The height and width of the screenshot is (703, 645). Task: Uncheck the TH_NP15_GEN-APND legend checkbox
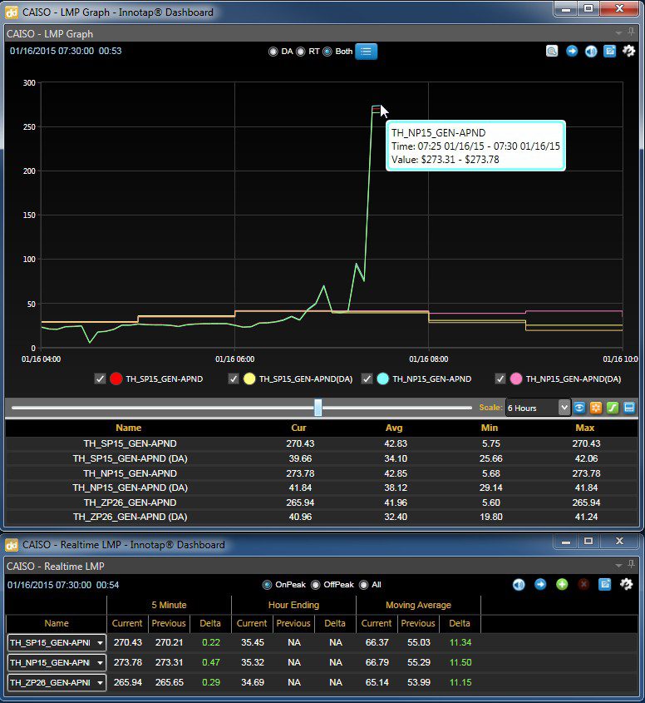pos(367,379)
